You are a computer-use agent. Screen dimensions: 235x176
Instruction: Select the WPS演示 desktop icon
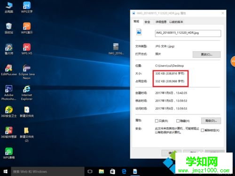[27, 28]
